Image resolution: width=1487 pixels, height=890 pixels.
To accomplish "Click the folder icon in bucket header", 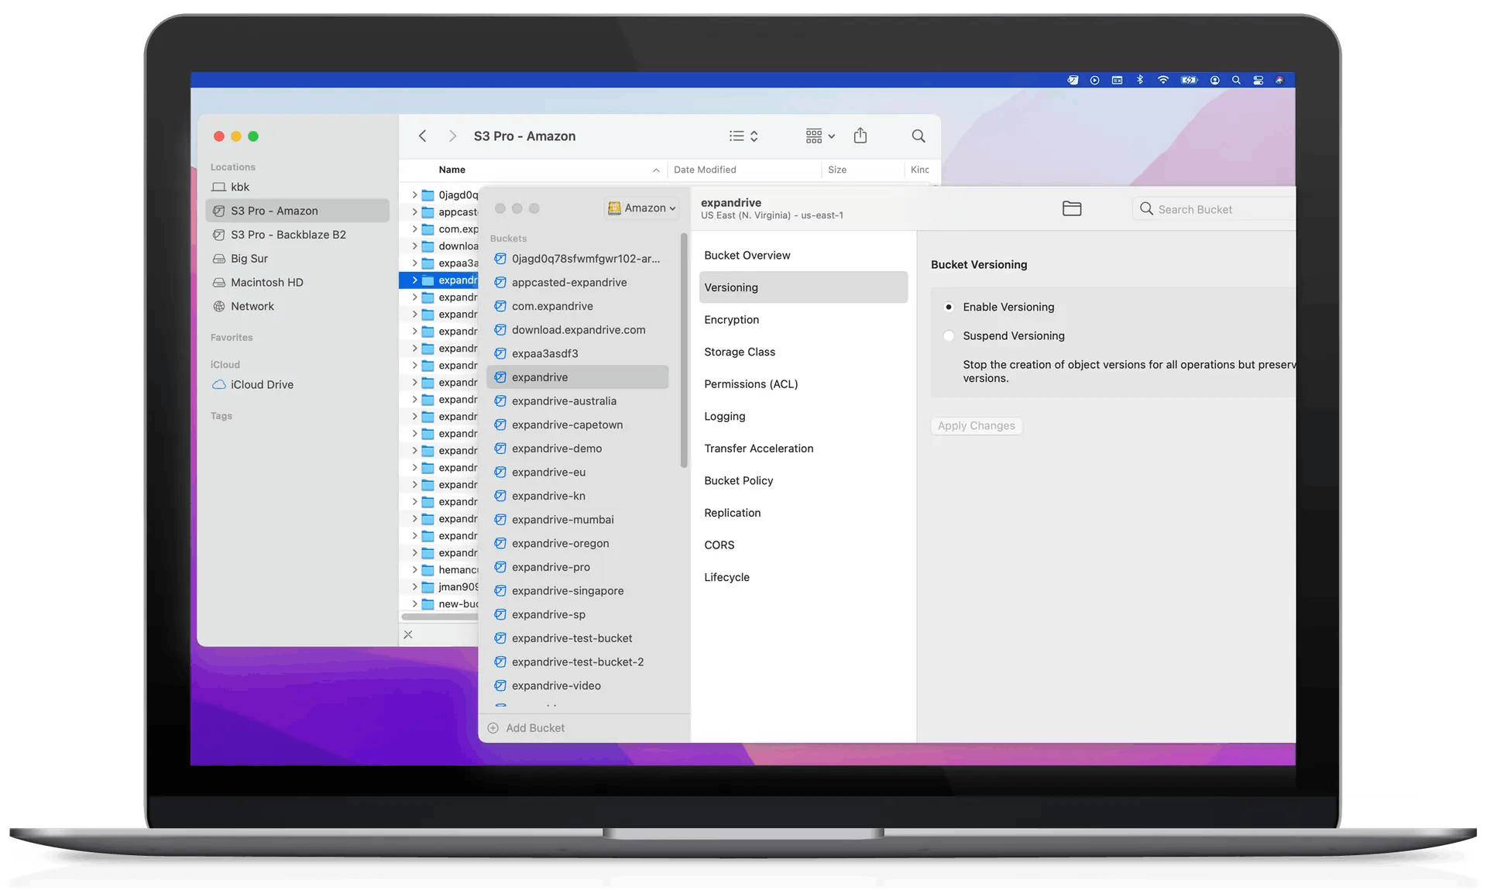I will (1072, 208).
